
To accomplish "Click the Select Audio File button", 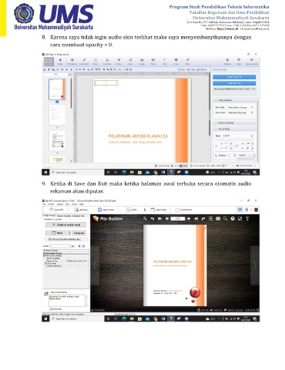I will 234,77.
